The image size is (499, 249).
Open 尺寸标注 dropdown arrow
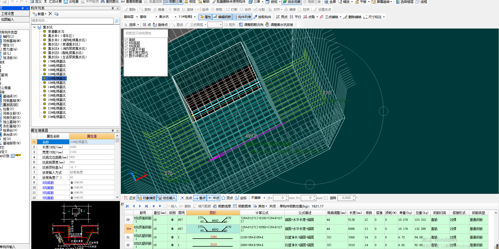pos(384,17)
